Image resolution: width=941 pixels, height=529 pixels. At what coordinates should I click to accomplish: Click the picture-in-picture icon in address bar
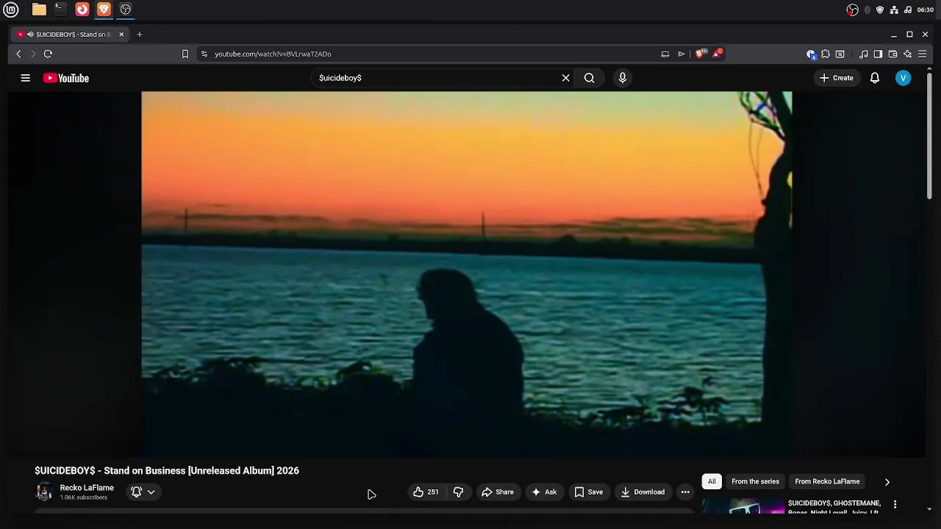(x=665, y=54)
